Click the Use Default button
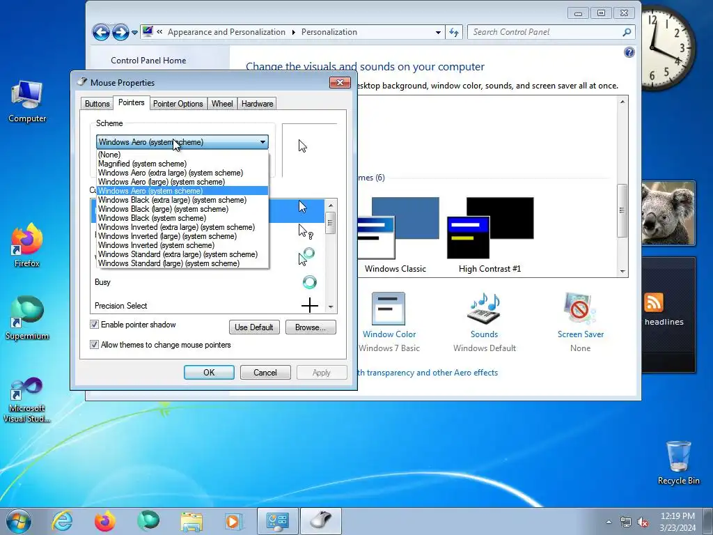713x535 pixels. (x=254, y=327)
